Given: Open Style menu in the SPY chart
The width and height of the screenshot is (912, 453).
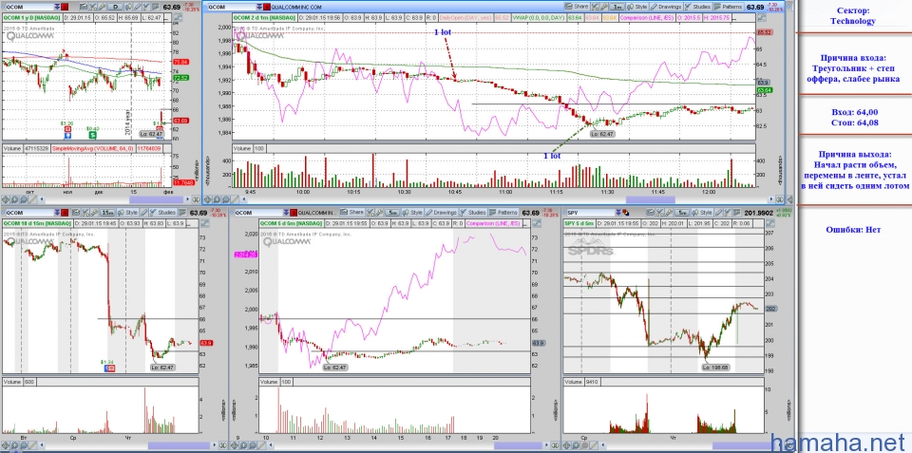Looking at the screenshot, I should click(702, 212).
